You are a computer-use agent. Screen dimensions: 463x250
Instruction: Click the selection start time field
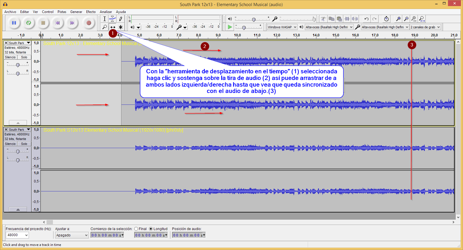[x=107, y=235]
